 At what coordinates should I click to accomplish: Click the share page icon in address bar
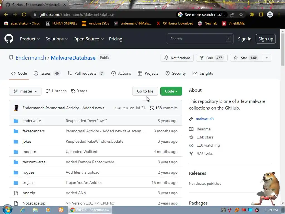[232, 14]
